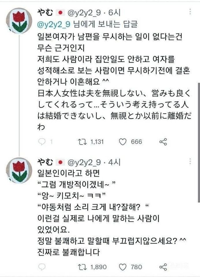
Task: Open the tulip avatar on the first tweet
Action: tap(19, 20)
